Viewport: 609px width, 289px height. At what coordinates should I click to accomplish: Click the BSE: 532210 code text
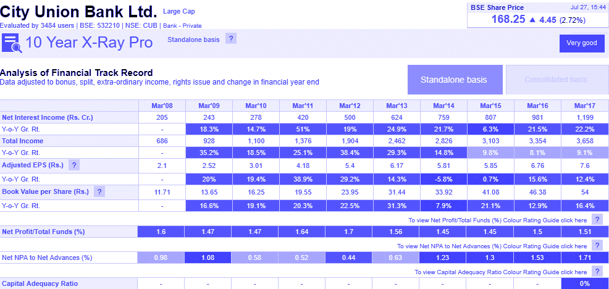tap(99, 26)
